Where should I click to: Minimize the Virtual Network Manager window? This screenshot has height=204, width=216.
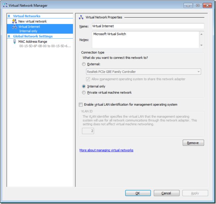click(x=188, y=6)
